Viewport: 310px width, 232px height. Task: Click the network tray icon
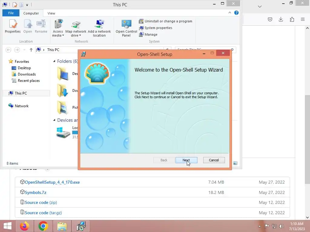pyautogui.click(x=274, y=226)
